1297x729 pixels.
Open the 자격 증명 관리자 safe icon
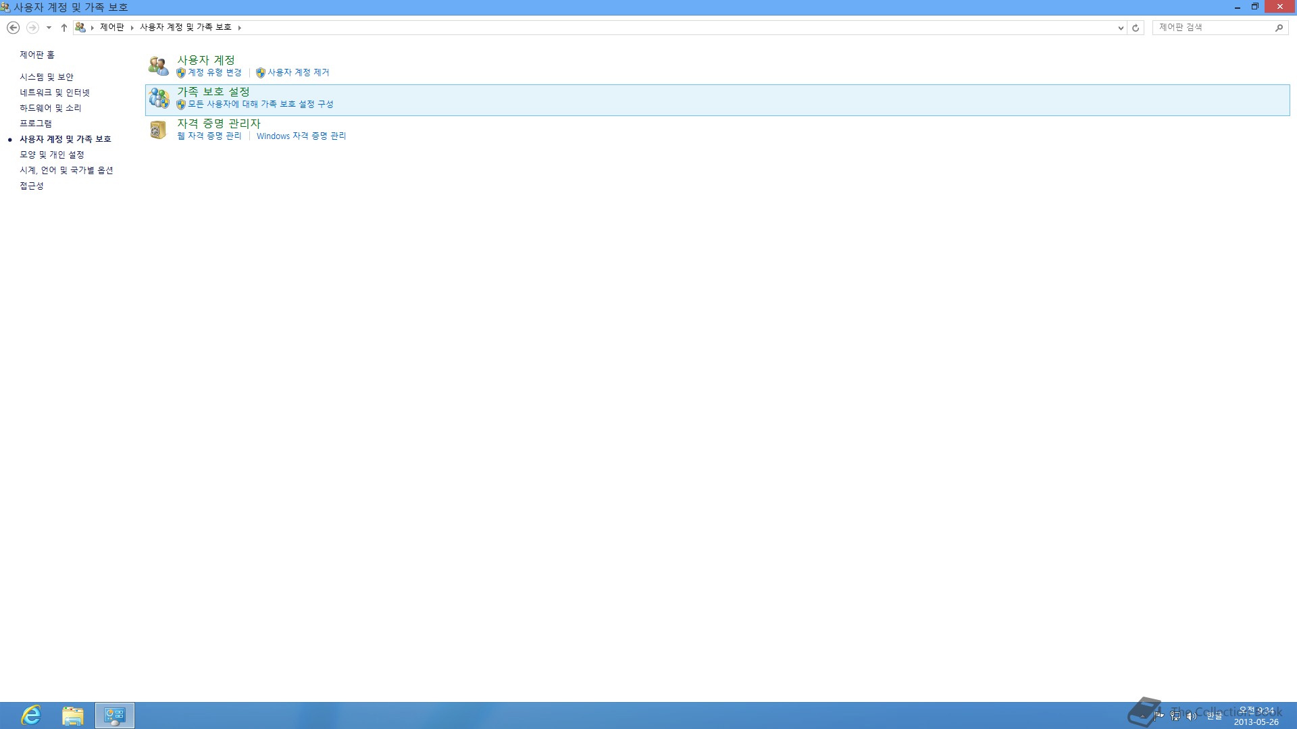(158, 130)
